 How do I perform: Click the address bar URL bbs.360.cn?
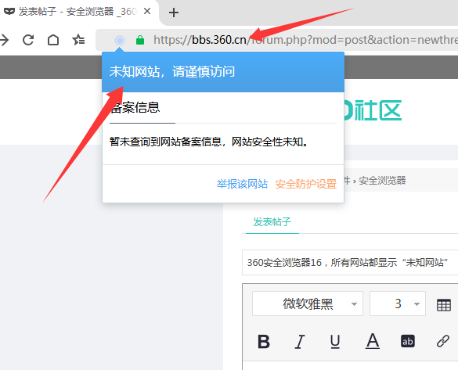tap(218, 40)
